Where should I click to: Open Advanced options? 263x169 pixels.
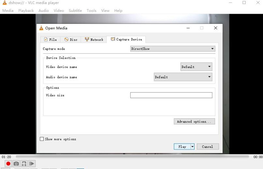tap(194, 121)
